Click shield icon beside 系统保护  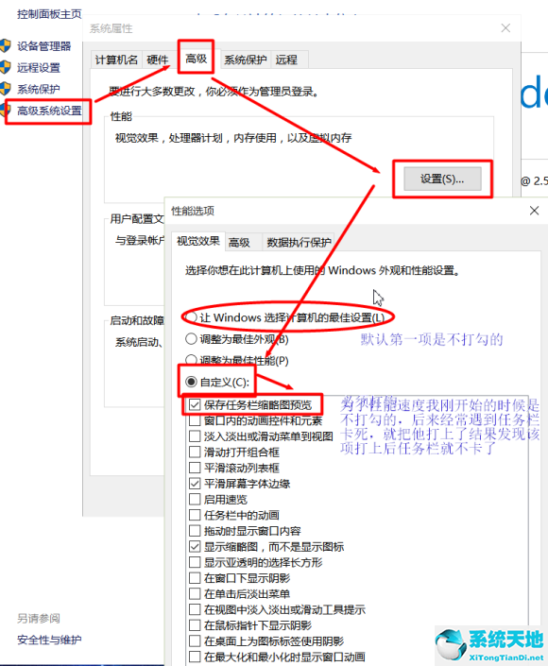[x=6, y=89]
